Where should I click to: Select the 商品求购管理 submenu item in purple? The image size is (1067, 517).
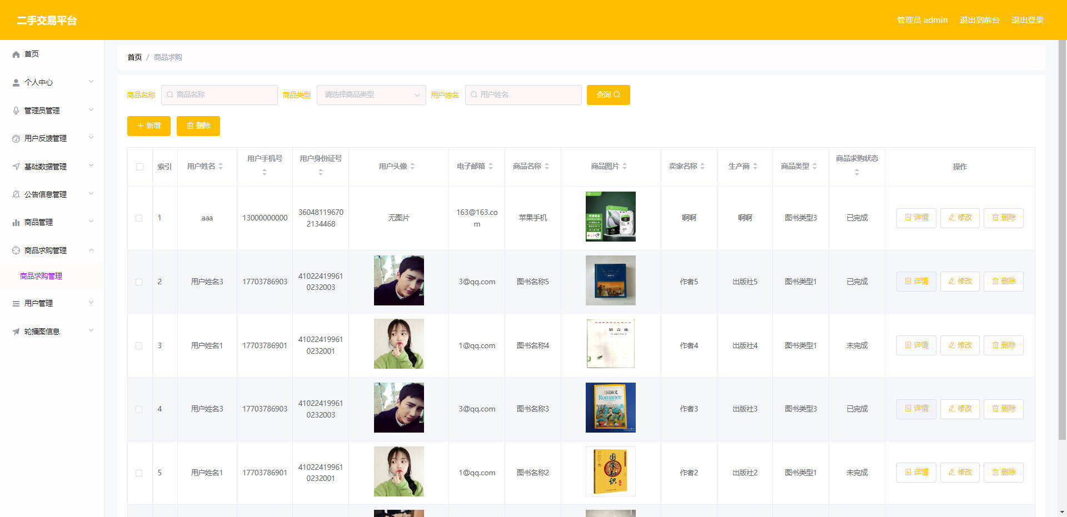click(x=41, y=276)
